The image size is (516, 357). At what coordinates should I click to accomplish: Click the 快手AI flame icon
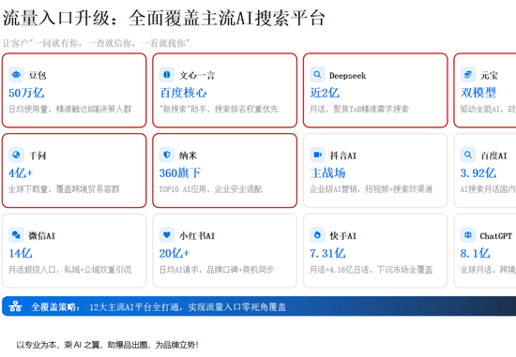click(x=317, y=235)
